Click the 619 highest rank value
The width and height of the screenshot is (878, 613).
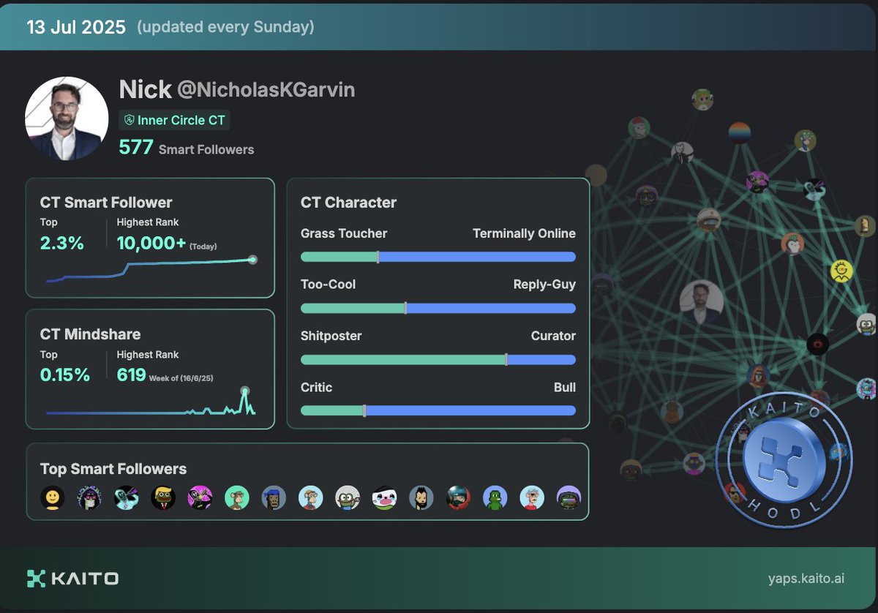pos(131,375)
